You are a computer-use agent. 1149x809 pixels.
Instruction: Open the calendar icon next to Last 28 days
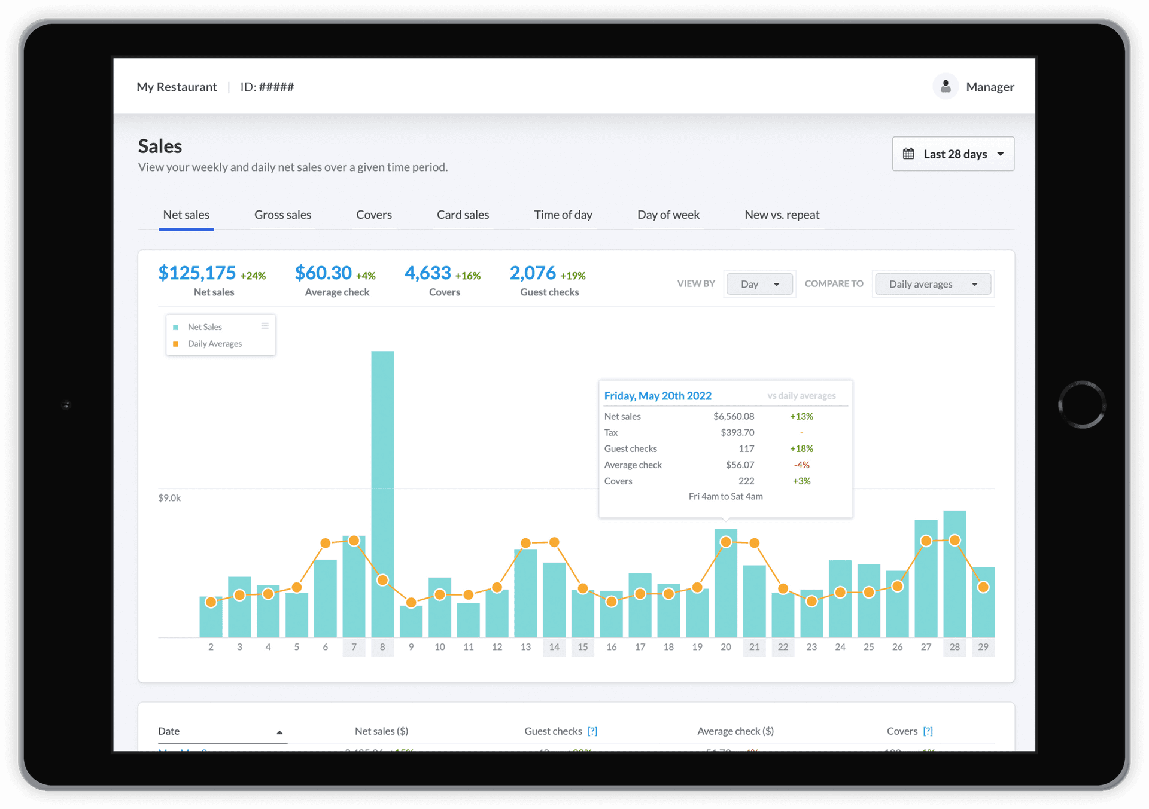click(x=910, y=154)
